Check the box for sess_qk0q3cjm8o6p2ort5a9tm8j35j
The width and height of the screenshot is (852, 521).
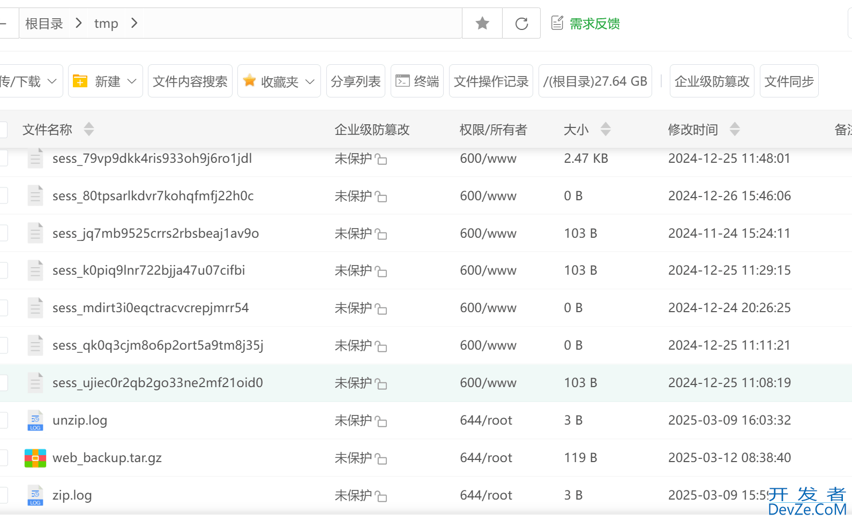[x=3, y=345]
